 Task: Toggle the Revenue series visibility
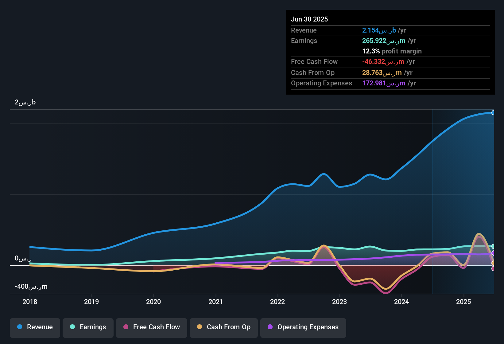(35, 327)
